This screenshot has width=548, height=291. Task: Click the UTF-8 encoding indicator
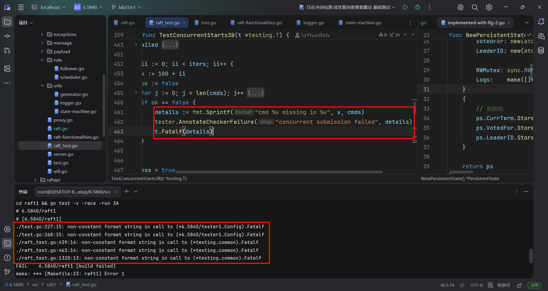(476, 285)
